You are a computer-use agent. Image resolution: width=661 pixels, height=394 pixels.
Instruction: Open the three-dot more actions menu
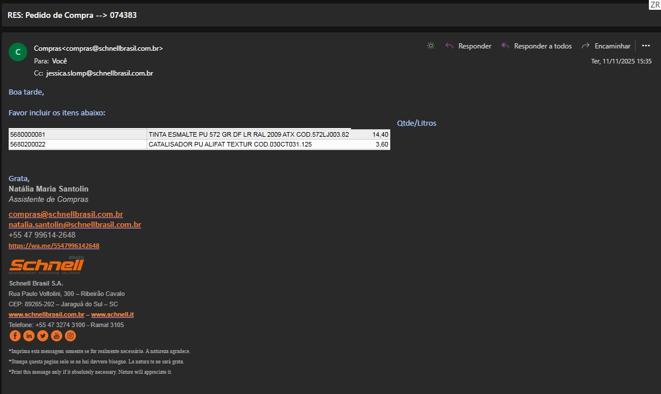(646, 46)
